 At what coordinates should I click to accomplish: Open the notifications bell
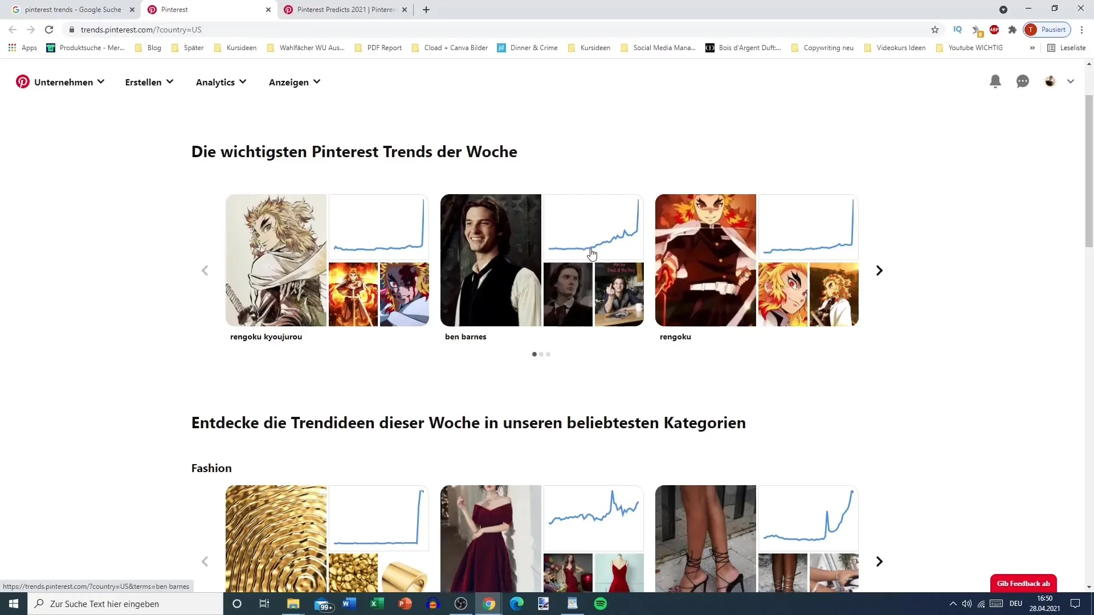(x=995, y=81)
